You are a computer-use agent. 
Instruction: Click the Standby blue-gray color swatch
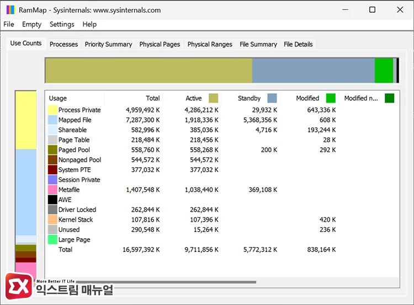click(272, 98)
